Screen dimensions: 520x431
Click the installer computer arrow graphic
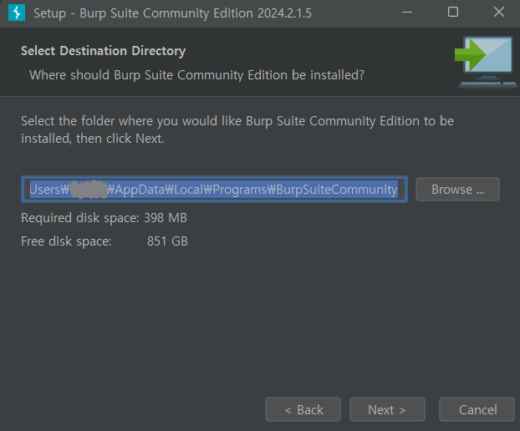tap(486, 62)
